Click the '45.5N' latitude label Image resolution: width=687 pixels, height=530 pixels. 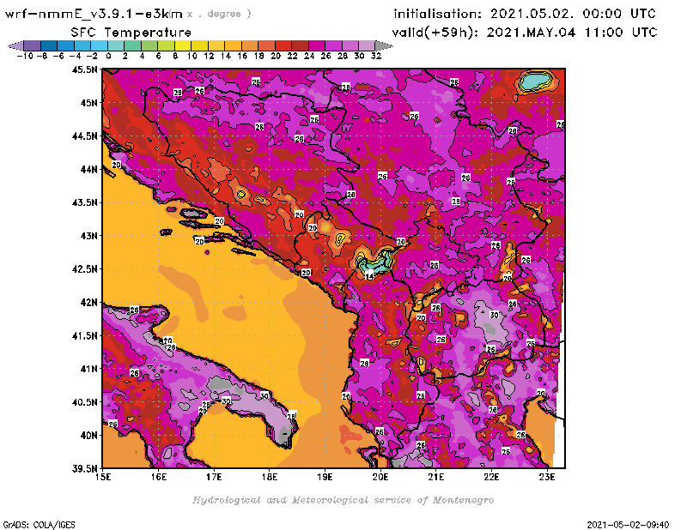tap(84, 69)
